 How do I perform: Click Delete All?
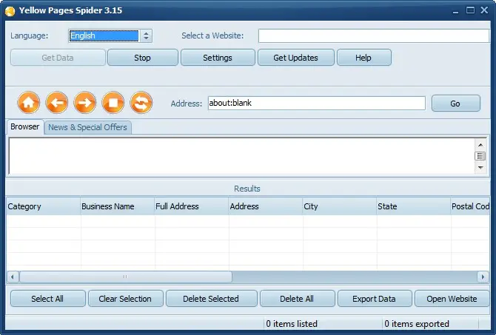(298, 299)
